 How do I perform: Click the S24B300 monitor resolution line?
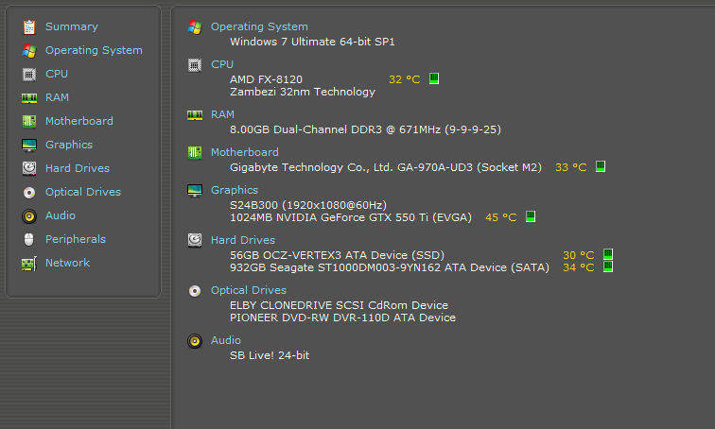pos(308,205)
